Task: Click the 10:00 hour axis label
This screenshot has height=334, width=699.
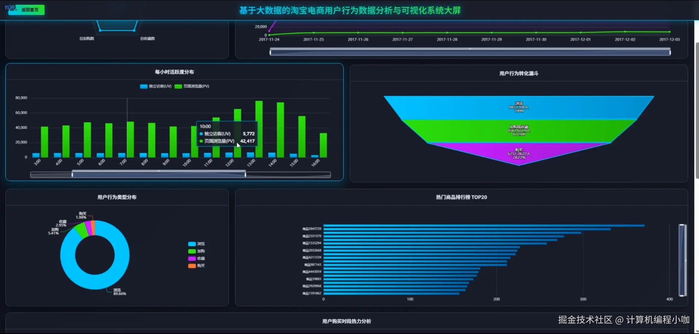Action: click(x=187, y=163)
